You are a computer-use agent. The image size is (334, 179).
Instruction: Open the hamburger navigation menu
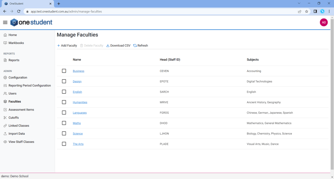[5, 22]
